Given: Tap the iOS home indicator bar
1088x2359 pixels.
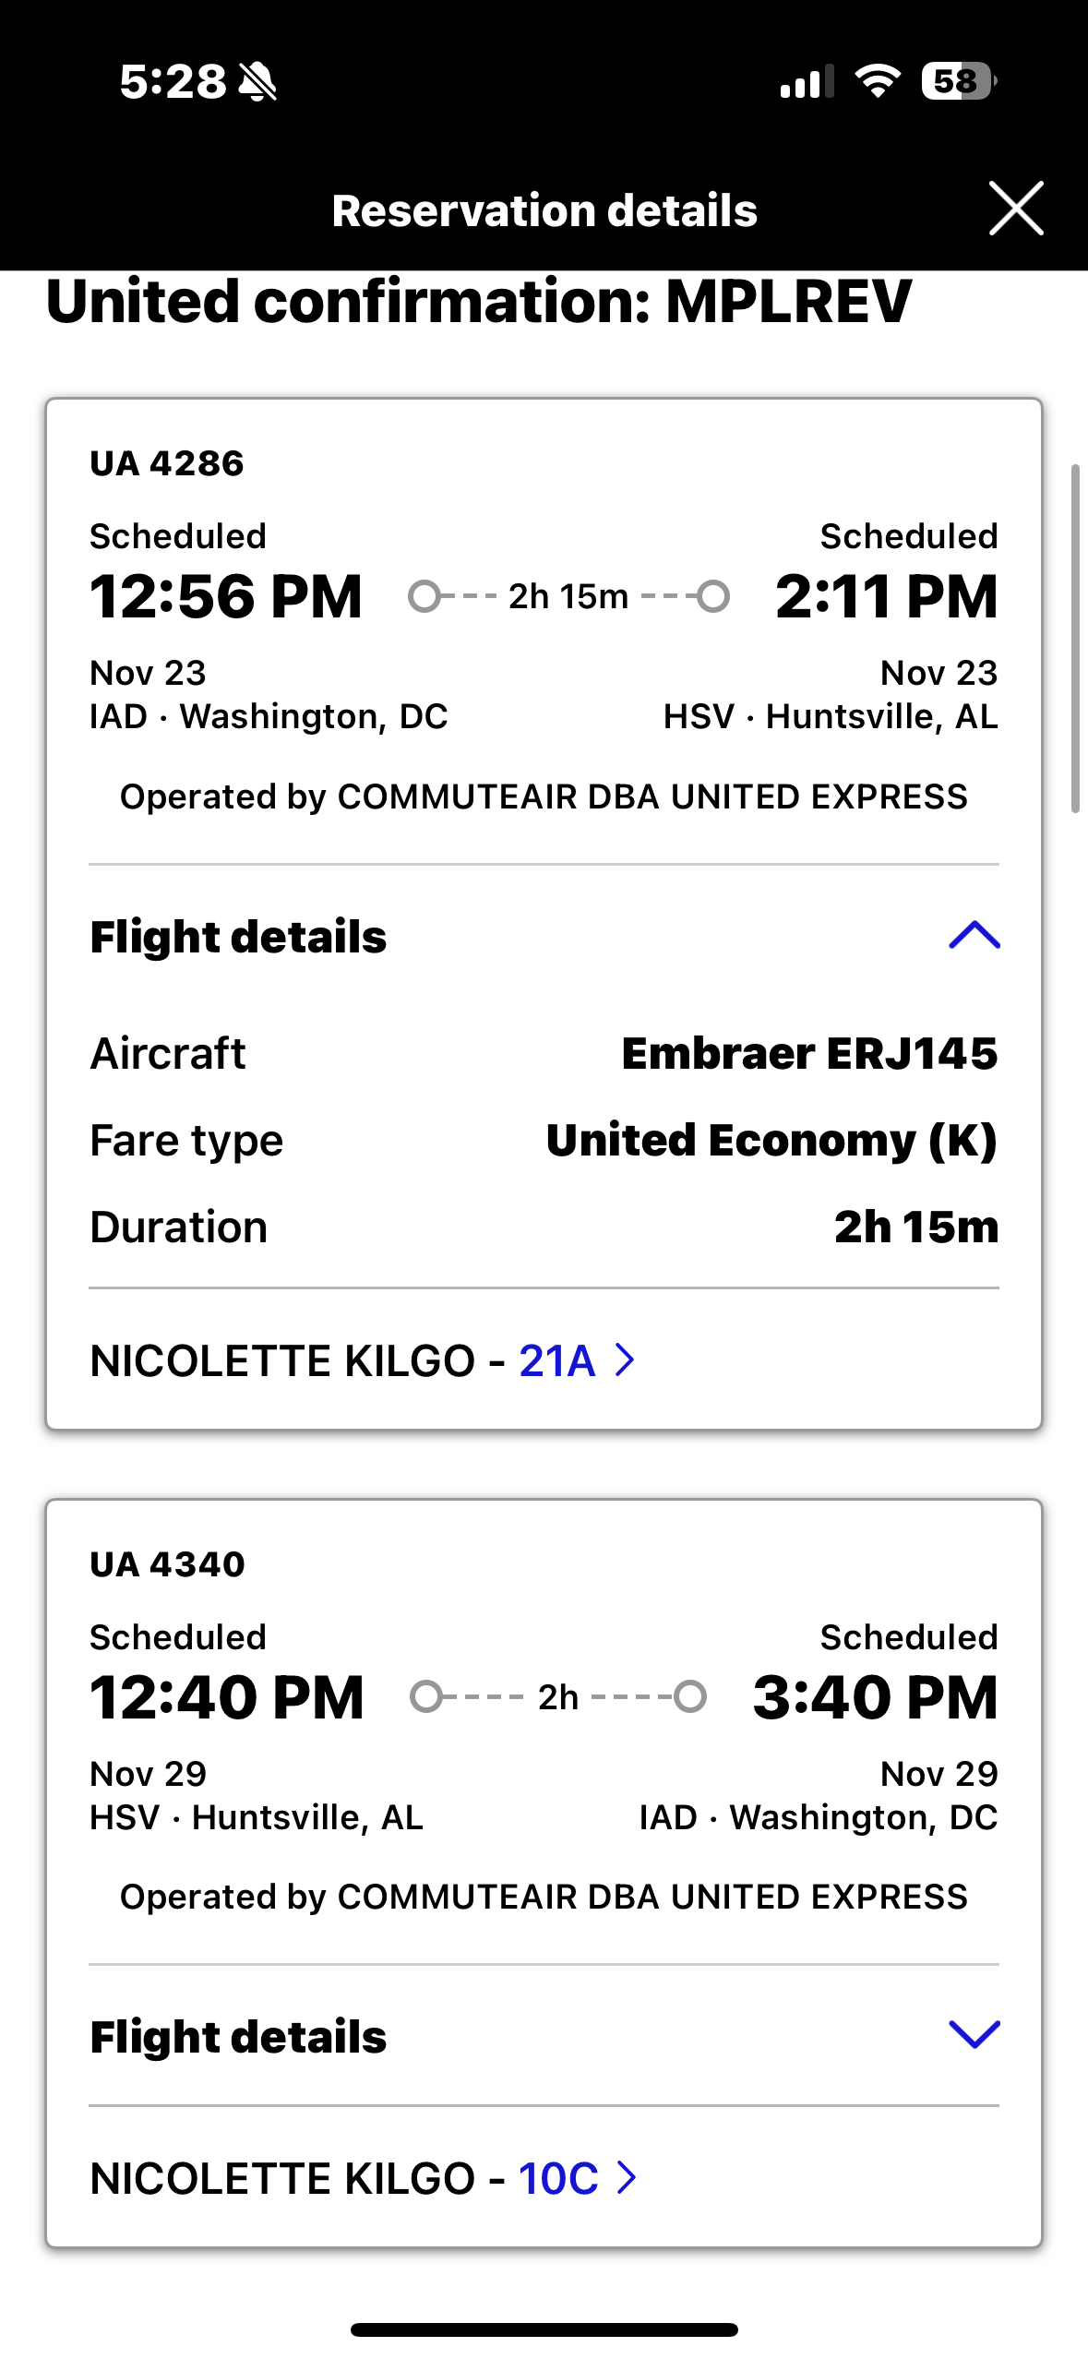Looking at the screenshot, I should (x=544, y=2329).
